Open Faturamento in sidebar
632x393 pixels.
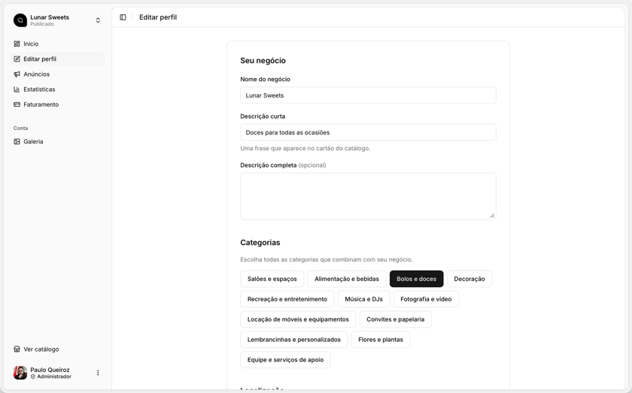click(x=58, y=104)
